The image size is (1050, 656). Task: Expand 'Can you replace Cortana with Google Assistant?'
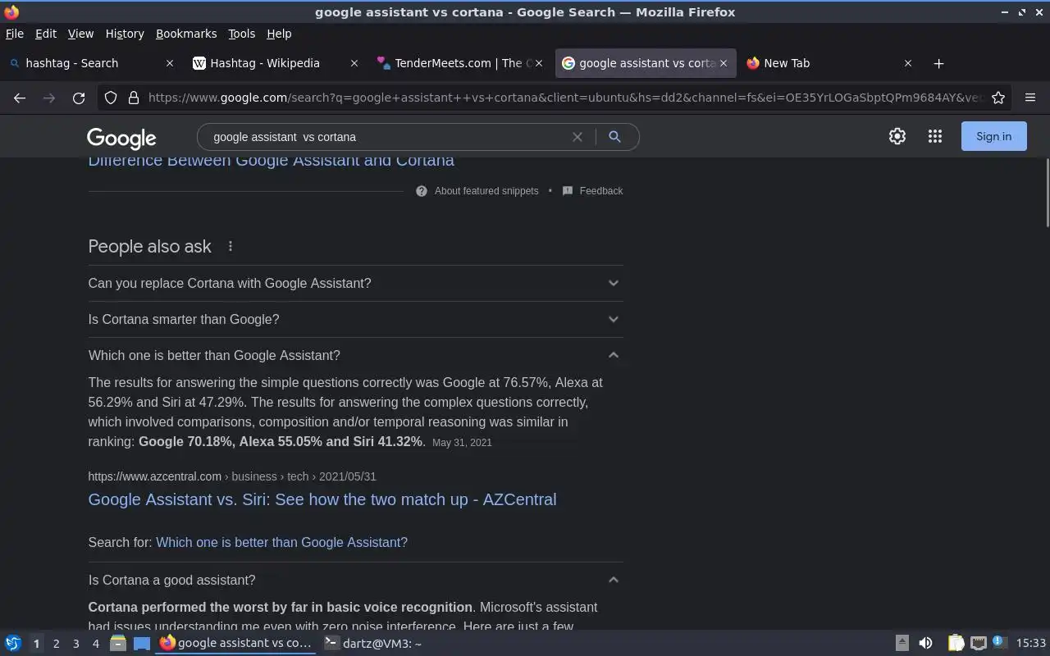[355, 283]
